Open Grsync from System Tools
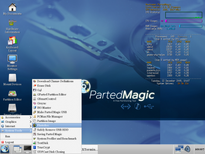The image size is (205, 154). [x=57, y=103]
